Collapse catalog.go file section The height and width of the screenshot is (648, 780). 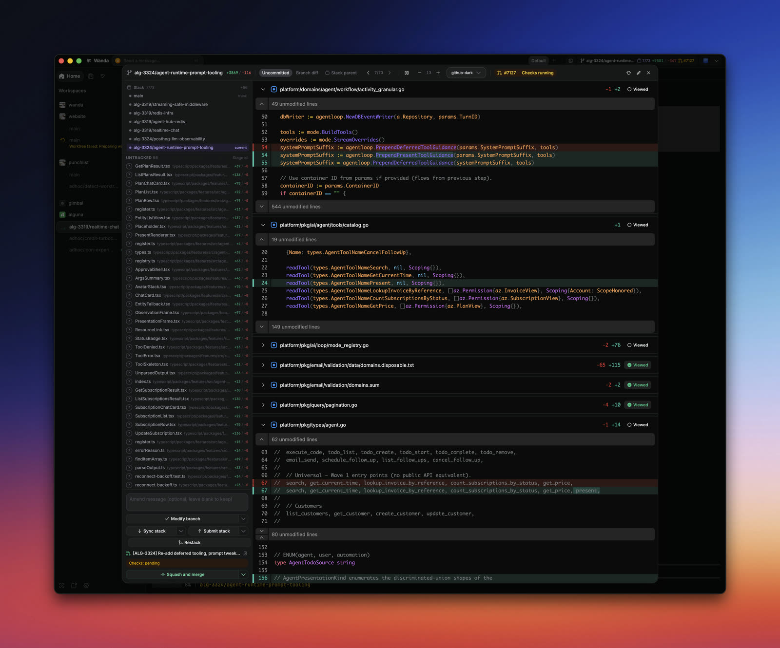tap(263, 225)
